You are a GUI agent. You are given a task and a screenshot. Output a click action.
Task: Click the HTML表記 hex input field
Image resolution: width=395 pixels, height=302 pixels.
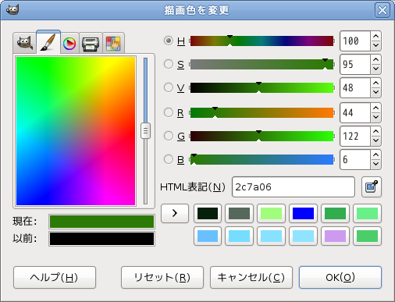294,187
